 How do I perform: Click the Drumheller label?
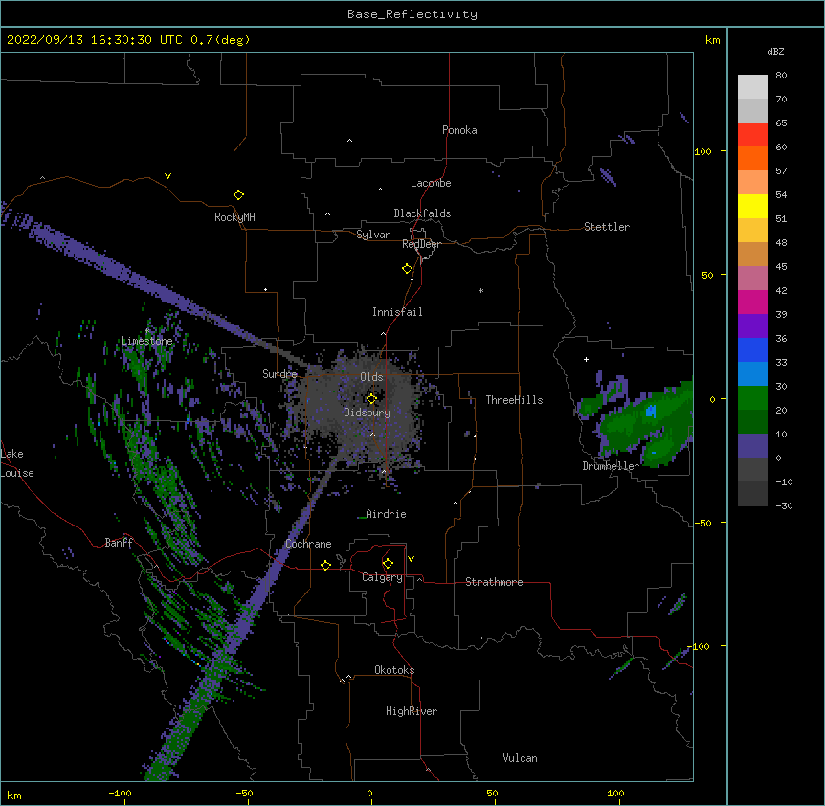pos(611,466)
